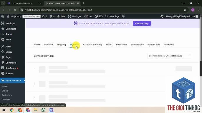Click the Store coming soon badge

tap(32, 16)
